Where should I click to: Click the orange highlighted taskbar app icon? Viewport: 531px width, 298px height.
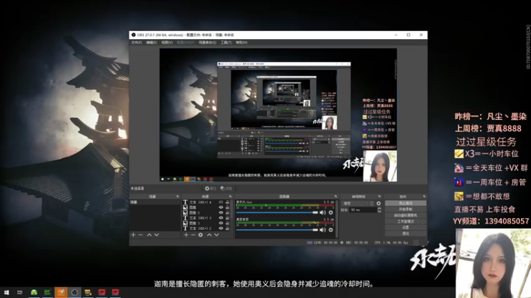click(x=61, y=292)
